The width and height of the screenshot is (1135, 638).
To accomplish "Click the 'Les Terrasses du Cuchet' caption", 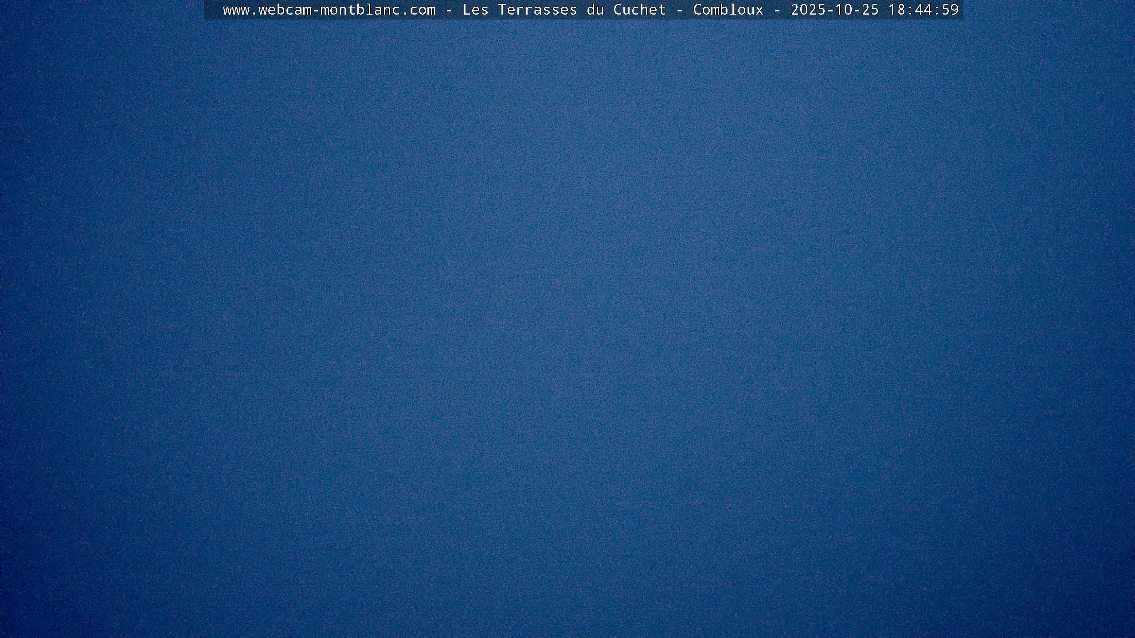I will 564,10.
